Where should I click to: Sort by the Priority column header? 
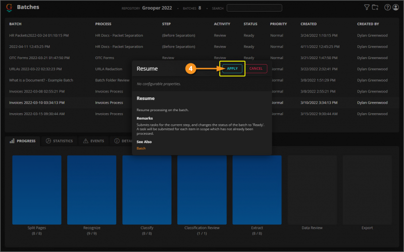278,24
